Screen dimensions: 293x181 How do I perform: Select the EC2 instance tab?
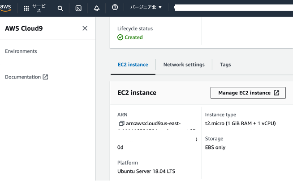(133, 65)
